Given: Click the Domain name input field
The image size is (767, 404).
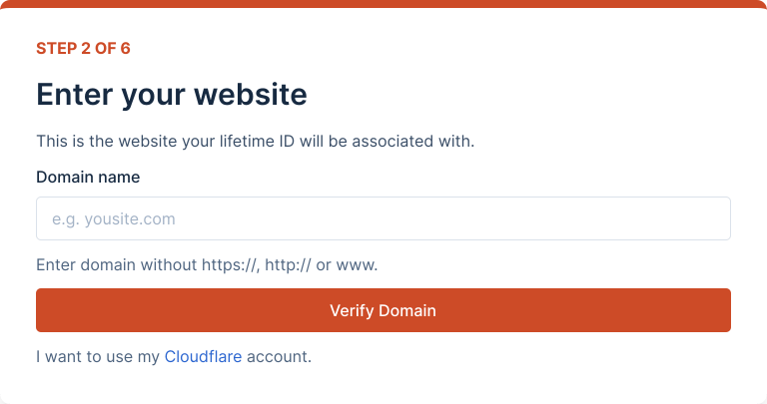Looking at the screenshot, I should pyautogui.click(x=383, y=218).
